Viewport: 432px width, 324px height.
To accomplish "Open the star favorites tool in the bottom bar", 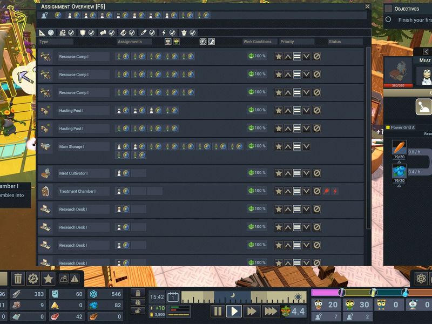I will click(x=48, y=279).
